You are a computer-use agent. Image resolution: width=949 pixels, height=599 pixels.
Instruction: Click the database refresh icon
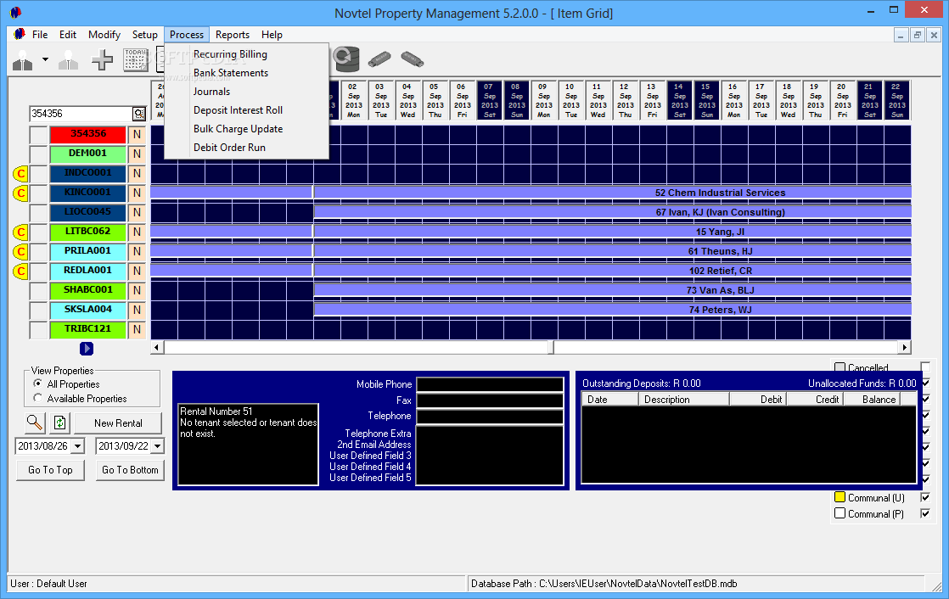click(x=346, y=59)
